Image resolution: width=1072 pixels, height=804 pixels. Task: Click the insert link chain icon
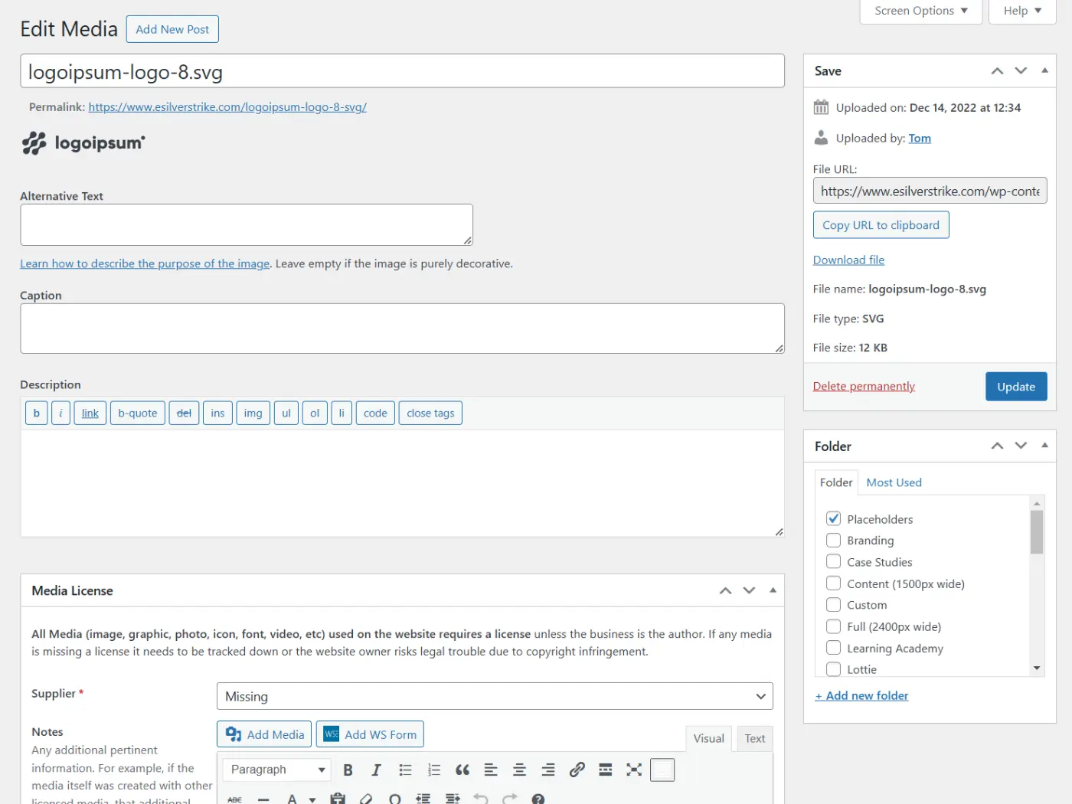[x=577, y=770]
